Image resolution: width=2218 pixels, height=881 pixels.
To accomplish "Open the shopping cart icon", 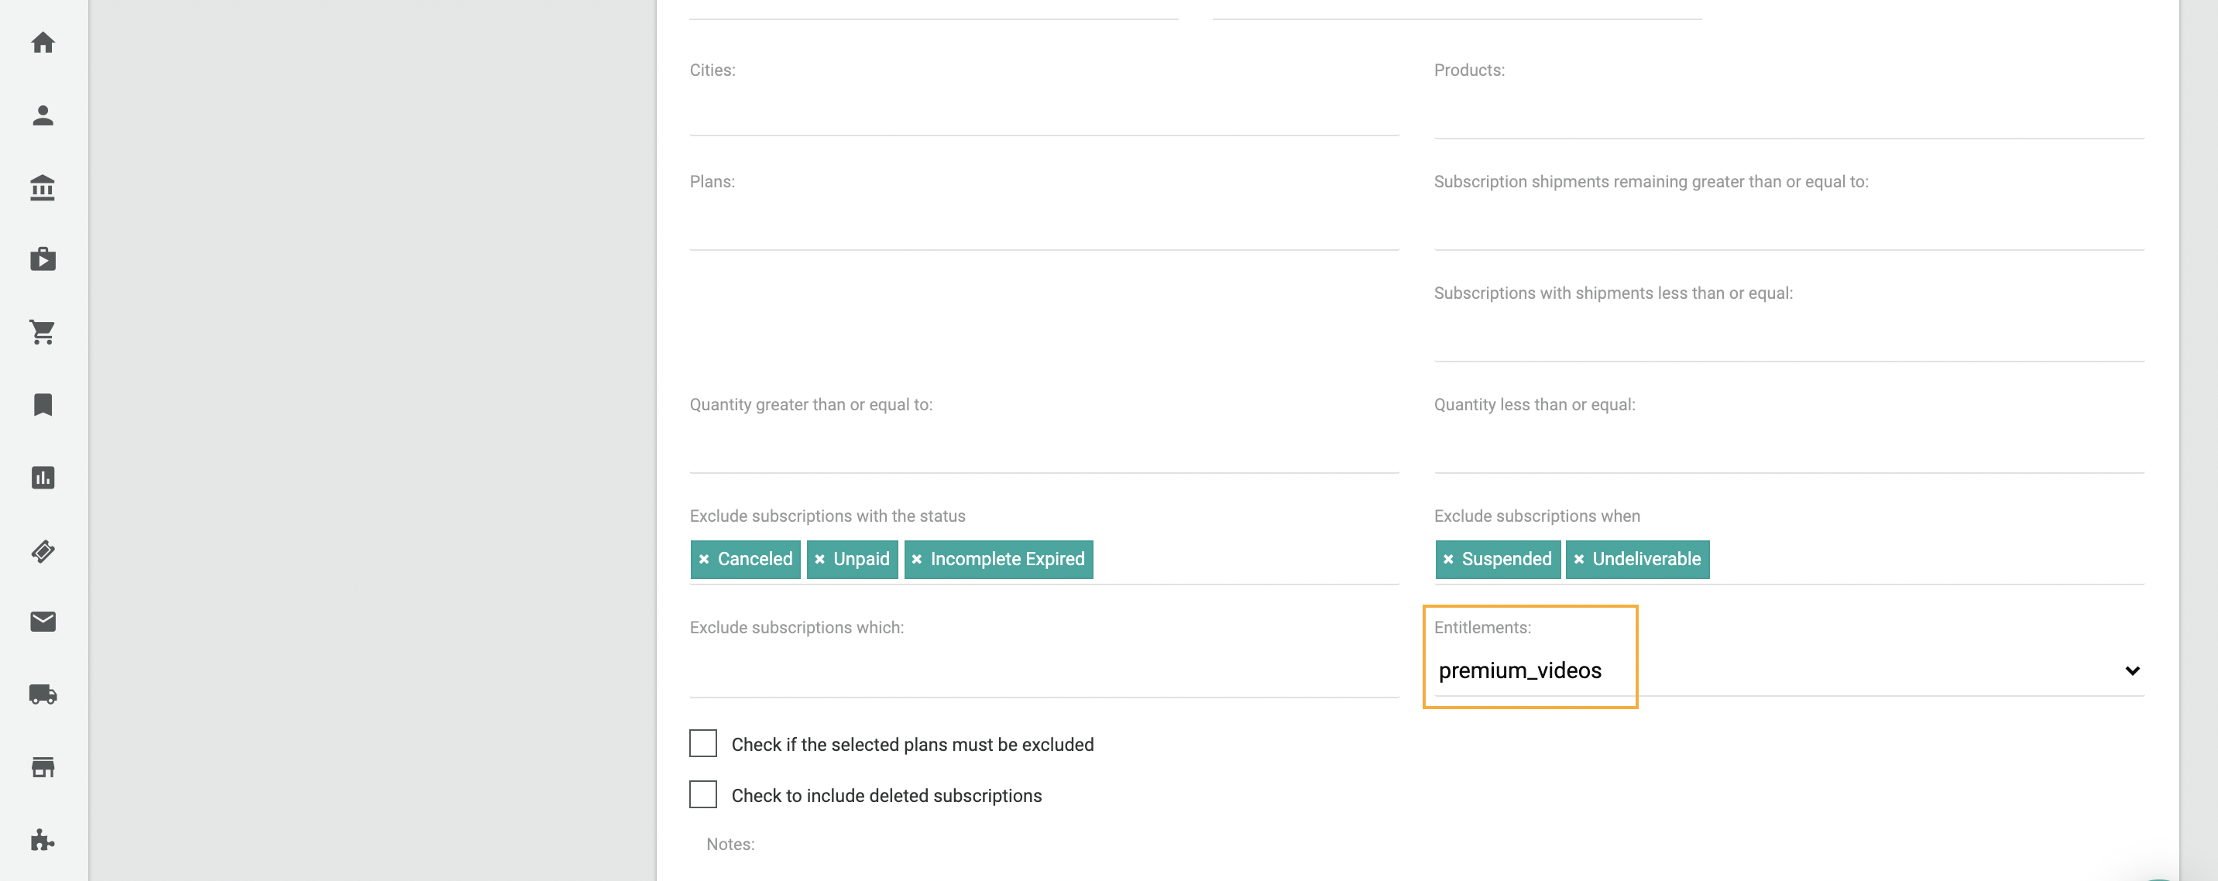I will tap(43, 332).
